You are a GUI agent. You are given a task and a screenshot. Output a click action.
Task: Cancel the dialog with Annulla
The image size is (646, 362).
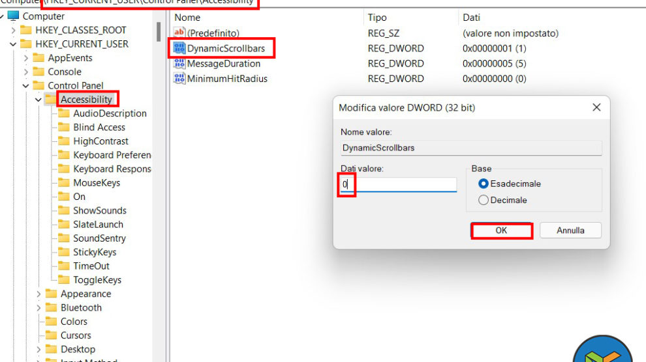point(570,230)
